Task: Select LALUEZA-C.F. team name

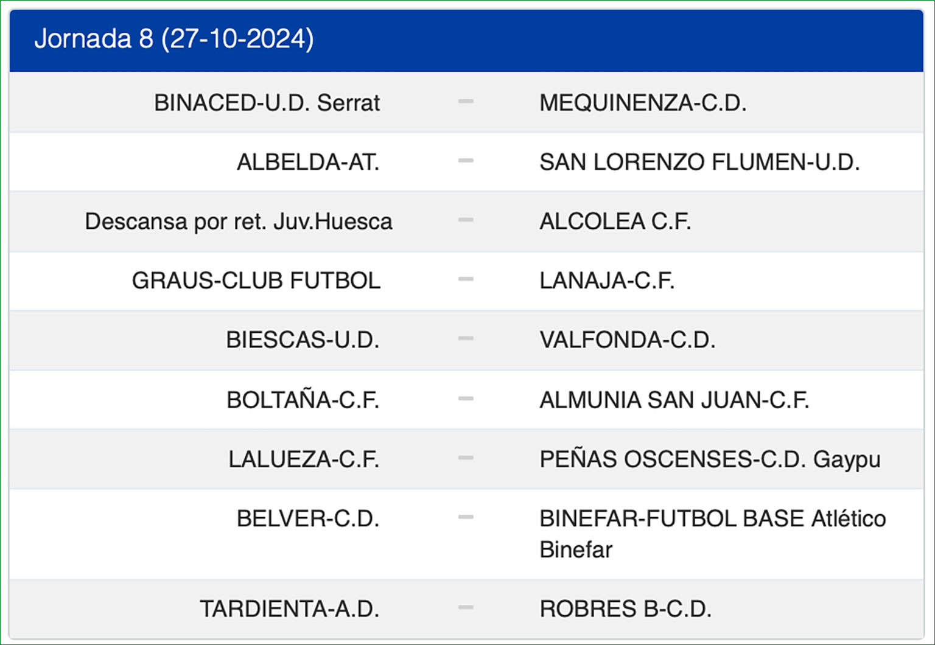Action: click(x=304, y=459)
